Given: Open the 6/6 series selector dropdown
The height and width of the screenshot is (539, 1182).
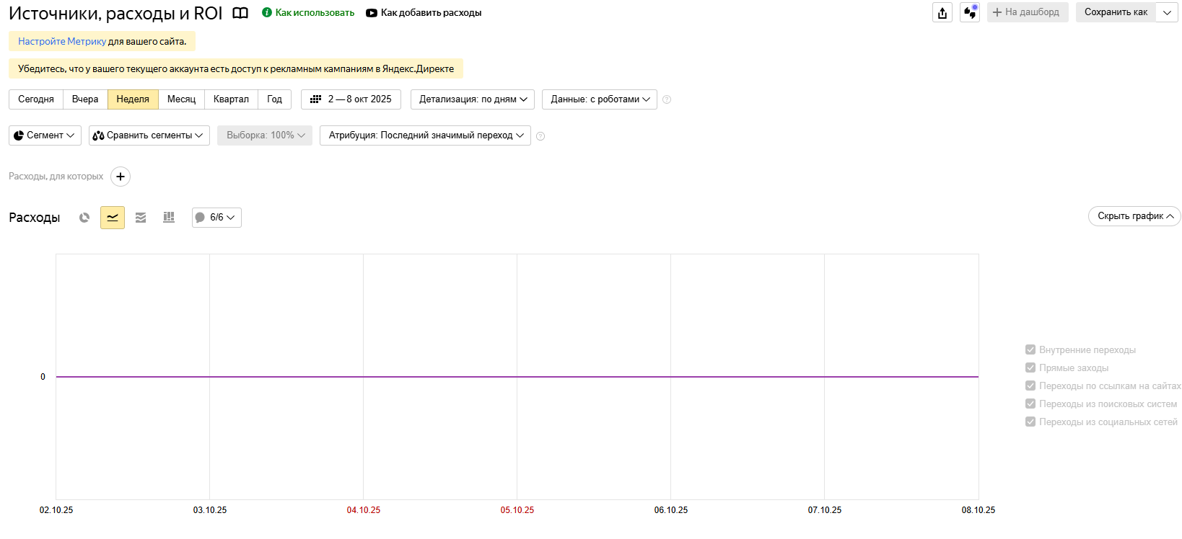Looking at the screenshot, I should click(216, 218).
